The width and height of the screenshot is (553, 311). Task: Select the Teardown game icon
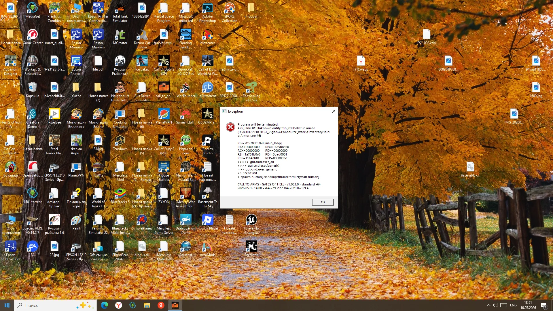coord(120,143)
